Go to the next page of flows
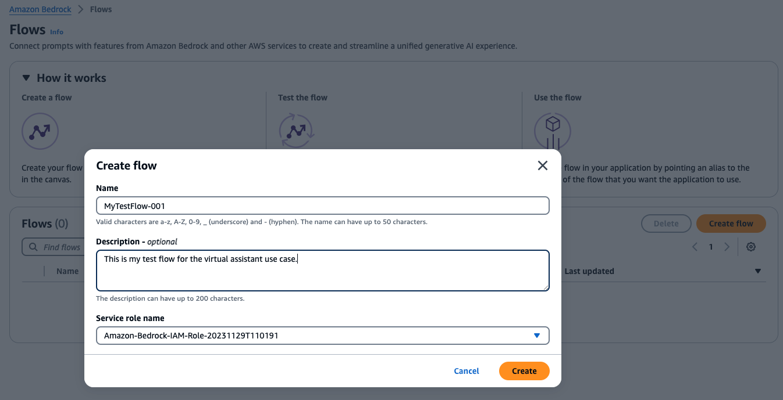The height and width of the screenshot is (400, 783). click(727, 247)
